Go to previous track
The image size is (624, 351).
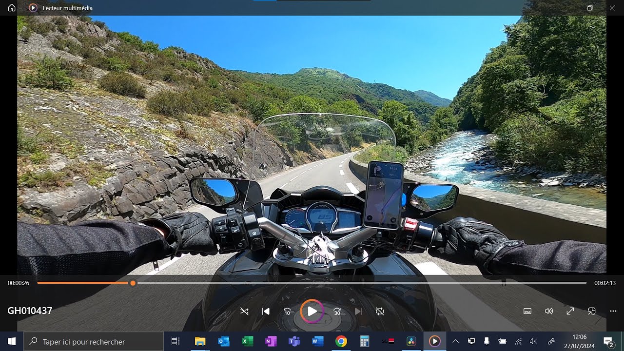[266, 311]
